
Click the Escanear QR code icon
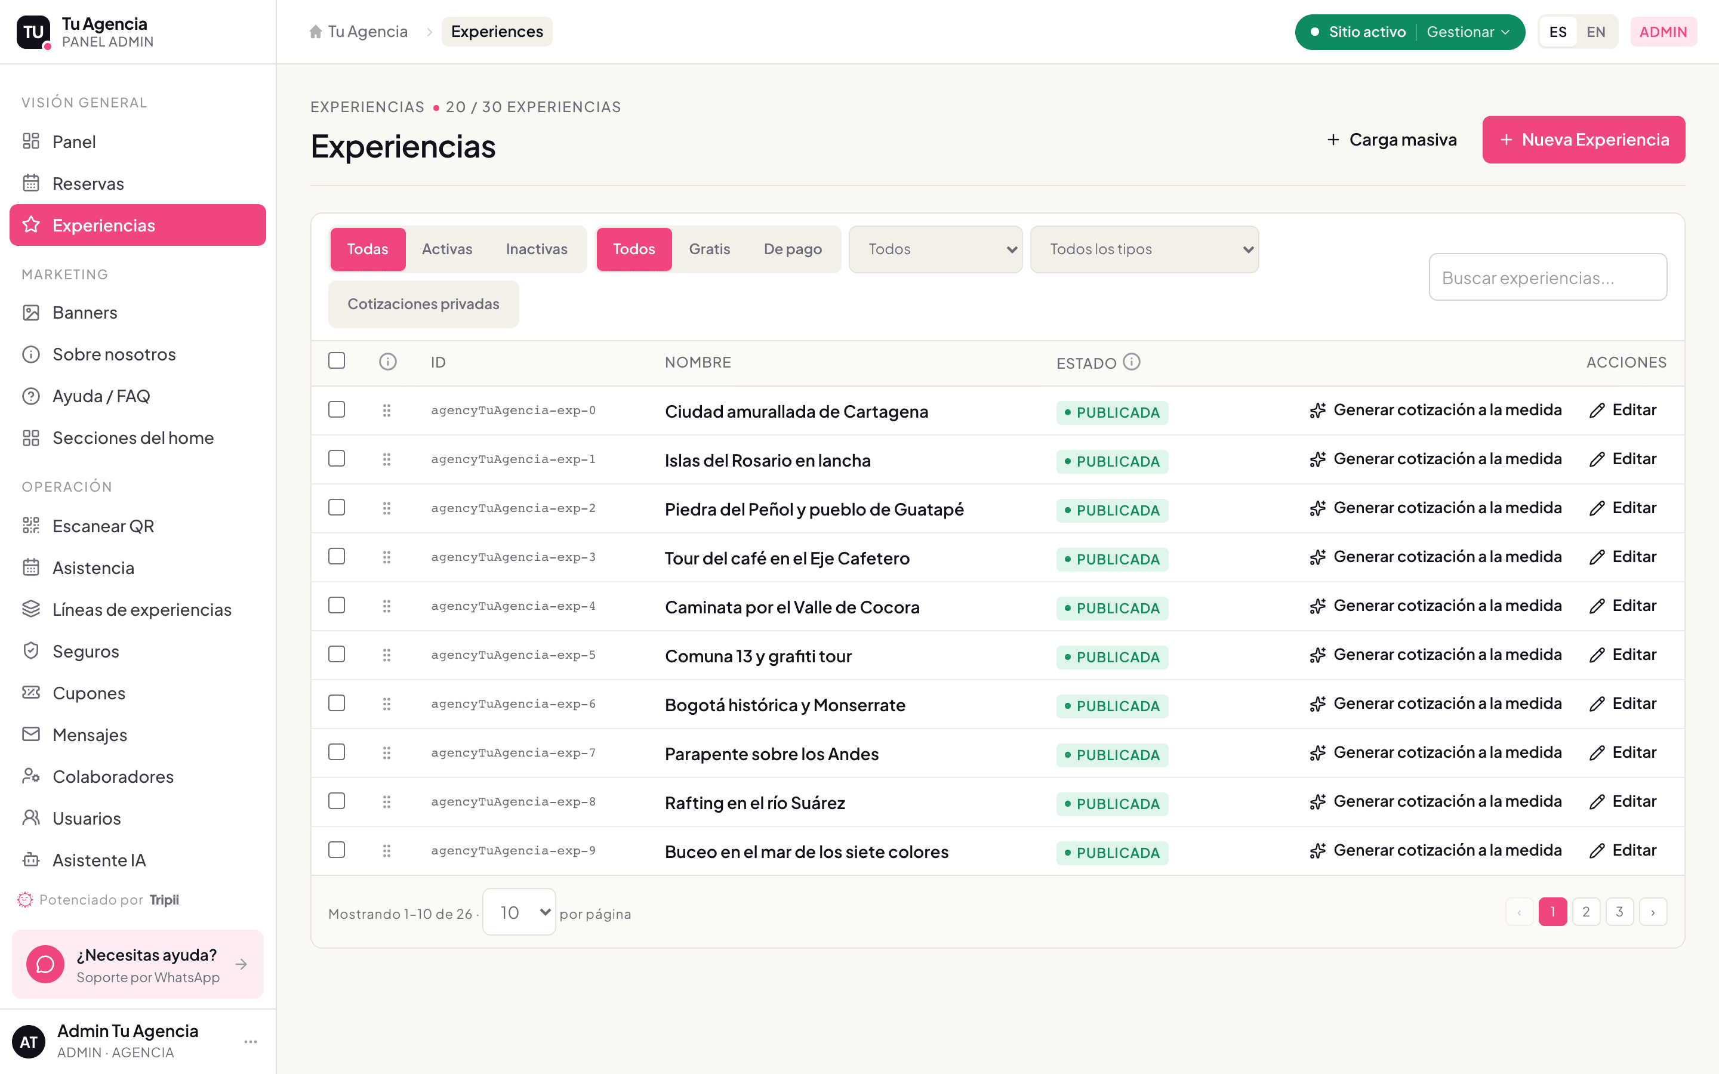[x=30, y=526]
